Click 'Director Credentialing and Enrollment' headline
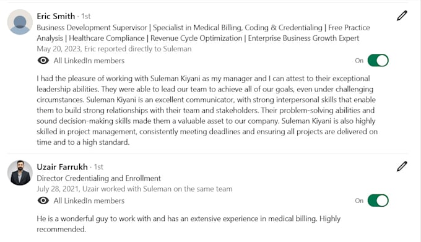Image resolution: width=421 pixels, height=242 pixels. [98, 178]
